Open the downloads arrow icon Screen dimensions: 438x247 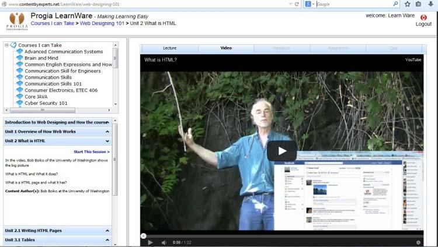point(430,4)
